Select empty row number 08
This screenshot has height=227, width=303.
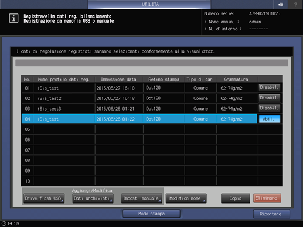tap(28, 160)
